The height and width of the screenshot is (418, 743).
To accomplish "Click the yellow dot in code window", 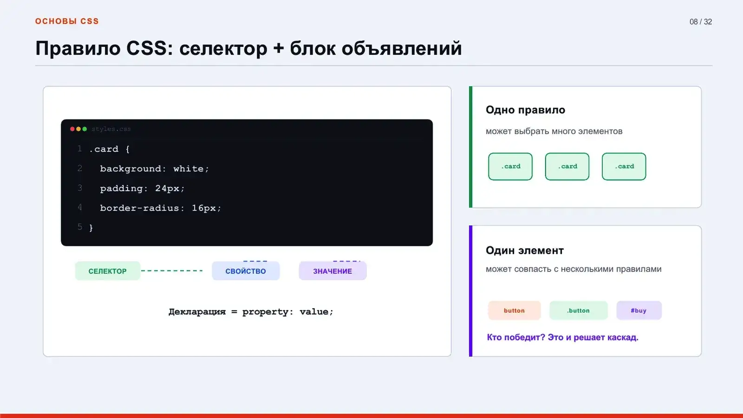I will [78, 129].
